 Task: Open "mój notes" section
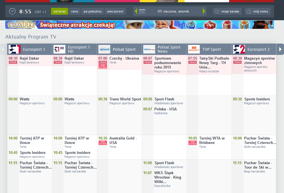pos(258,11)
